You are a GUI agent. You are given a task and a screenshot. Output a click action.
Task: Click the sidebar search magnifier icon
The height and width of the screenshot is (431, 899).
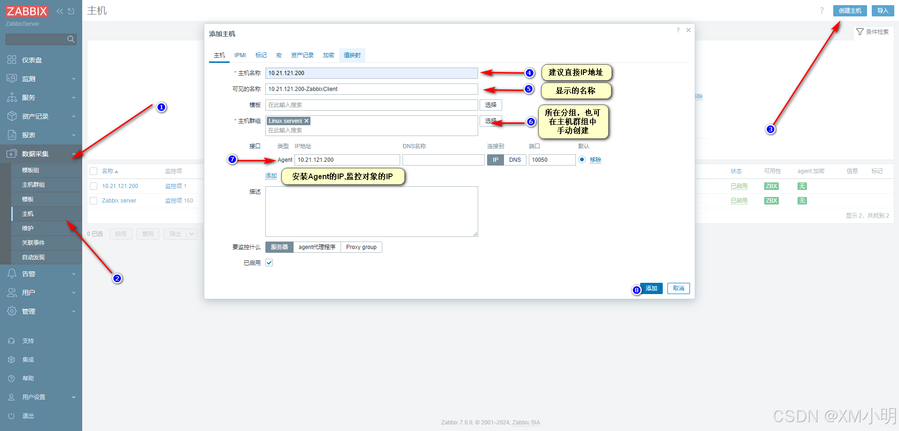pyautogui.click(x=71, y=39)
